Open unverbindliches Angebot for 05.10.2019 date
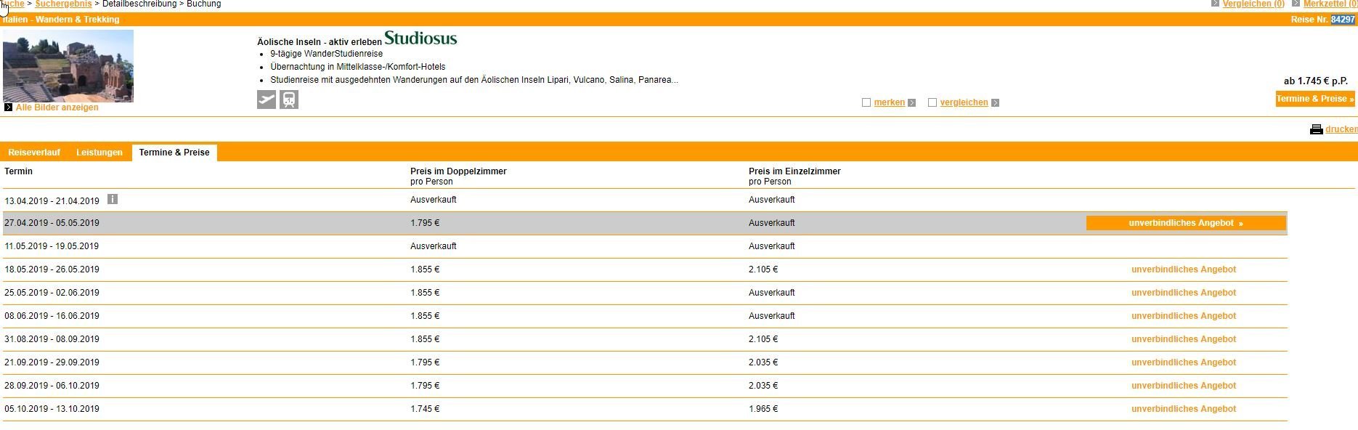 pos(1183,409)
